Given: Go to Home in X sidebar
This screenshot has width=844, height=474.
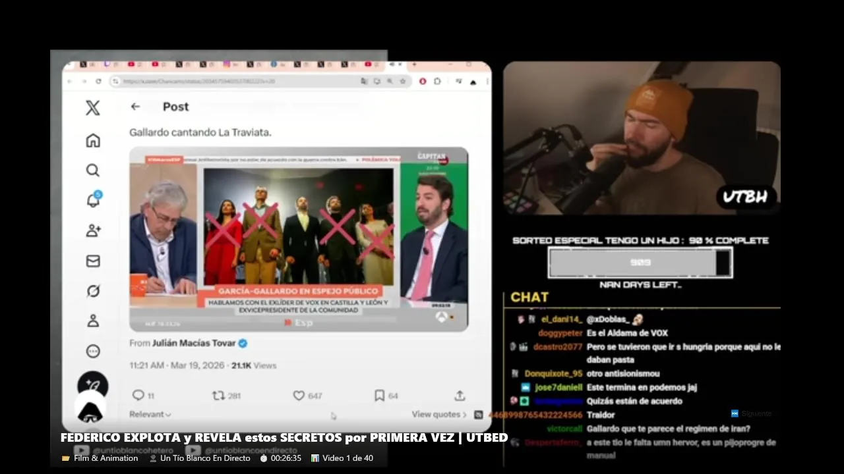Looking at the screenshot, I should pyautogui.click(x=93, y=140).
